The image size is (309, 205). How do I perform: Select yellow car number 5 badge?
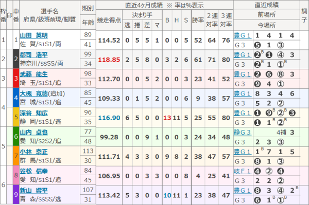[16, 117]
